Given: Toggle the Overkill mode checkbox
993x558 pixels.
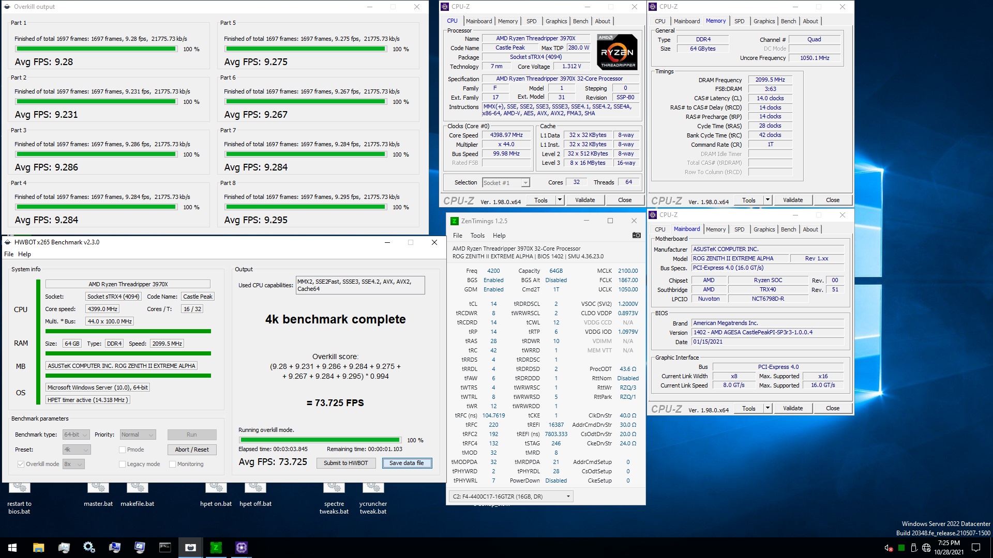Looking at the screenshot, I should (x=21, y=464).
